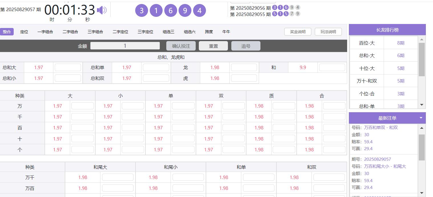The height and width of the screenshot is (197, 433).
Task: Click the large purple ball numbered 6
Action: point(171,11)
